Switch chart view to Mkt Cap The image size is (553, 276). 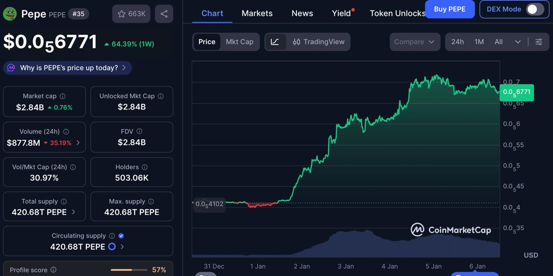[239, 42]
